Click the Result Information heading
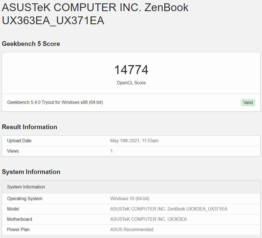This screenshot has width=262, height=238. point(29,127)
